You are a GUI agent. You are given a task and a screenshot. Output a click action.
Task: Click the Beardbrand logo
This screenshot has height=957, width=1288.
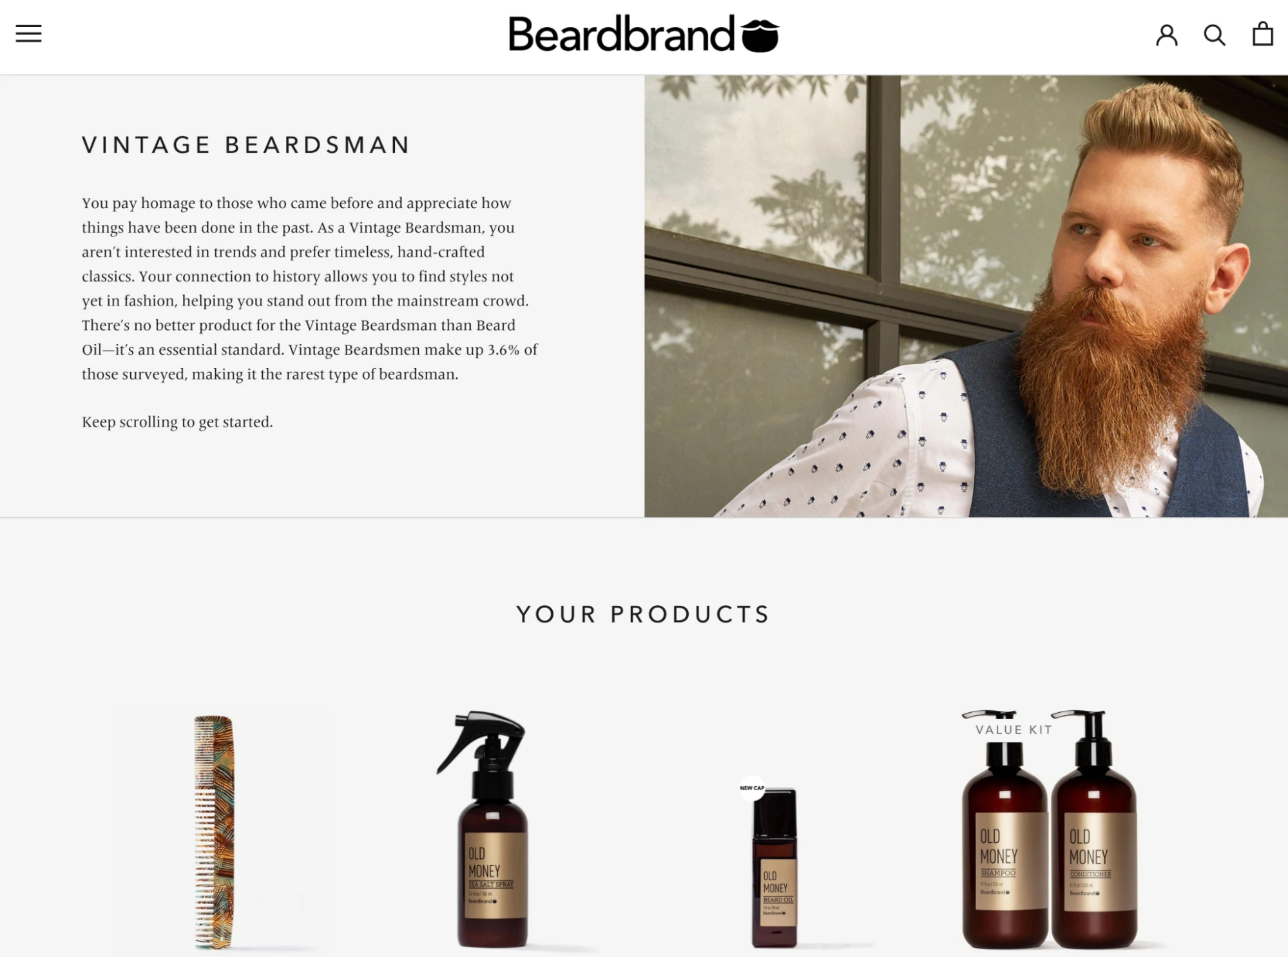[644, 34]
